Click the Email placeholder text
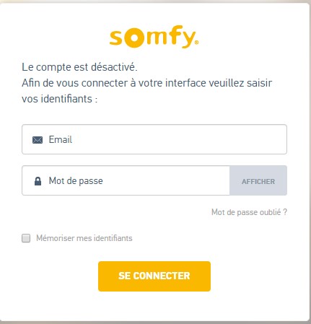This screenshot has width=311, height=324. click(61, 139)
